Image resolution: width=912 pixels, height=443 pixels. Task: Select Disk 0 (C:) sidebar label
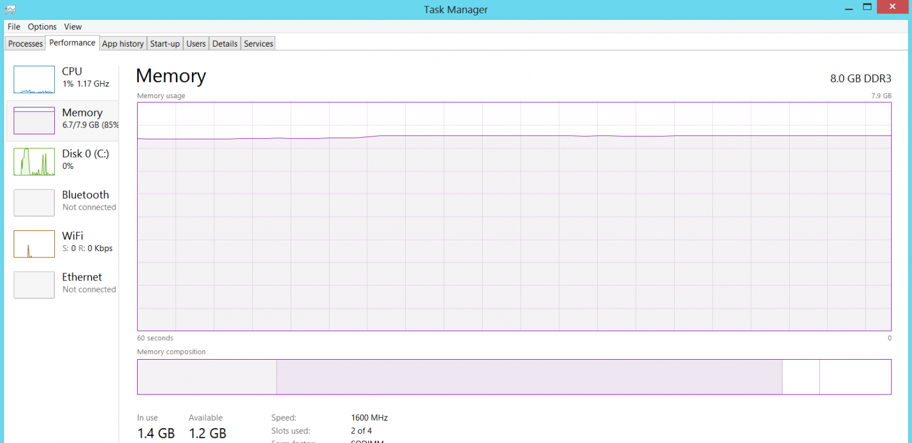click(86, 154)
